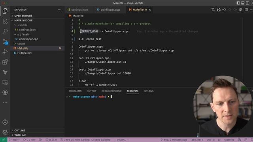Image resolution: width=253 pixels, height=142 pixels.
Task: Place cursor on the 'all: clean test' line
Action: (x=90, y=39)
